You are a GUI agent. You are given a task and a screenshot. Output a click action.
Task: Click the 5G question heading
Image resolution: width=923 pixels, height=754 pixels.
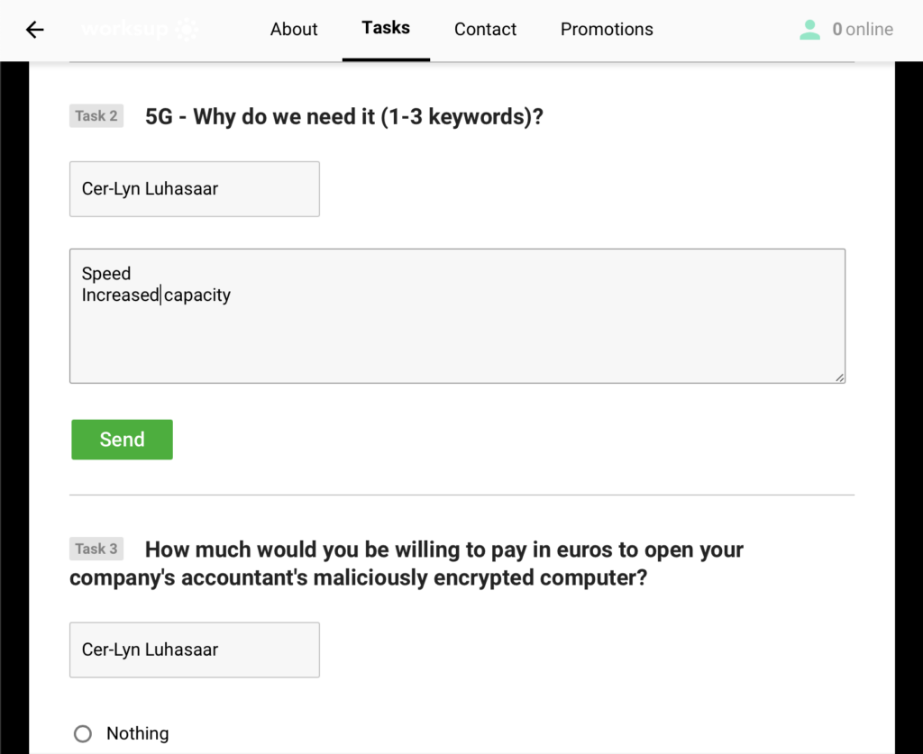pos(343,116)
